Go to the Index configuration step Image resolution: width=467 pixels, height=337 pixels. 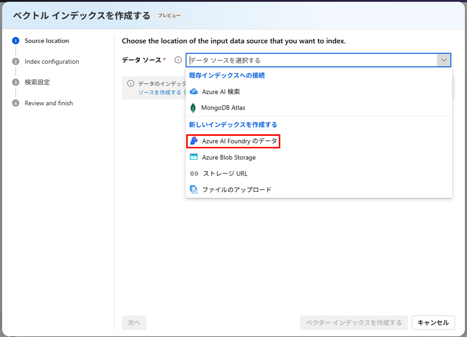[52, 62]
